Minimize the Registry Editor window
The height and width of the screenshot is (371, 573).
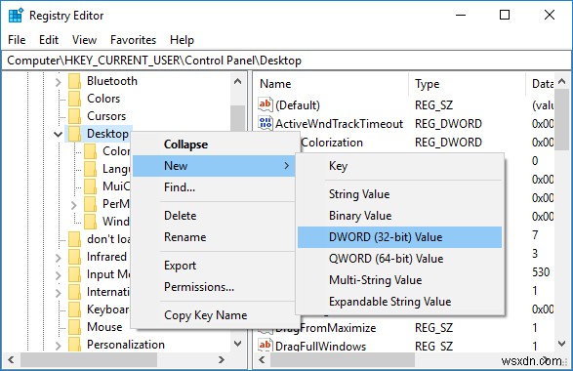461,16
